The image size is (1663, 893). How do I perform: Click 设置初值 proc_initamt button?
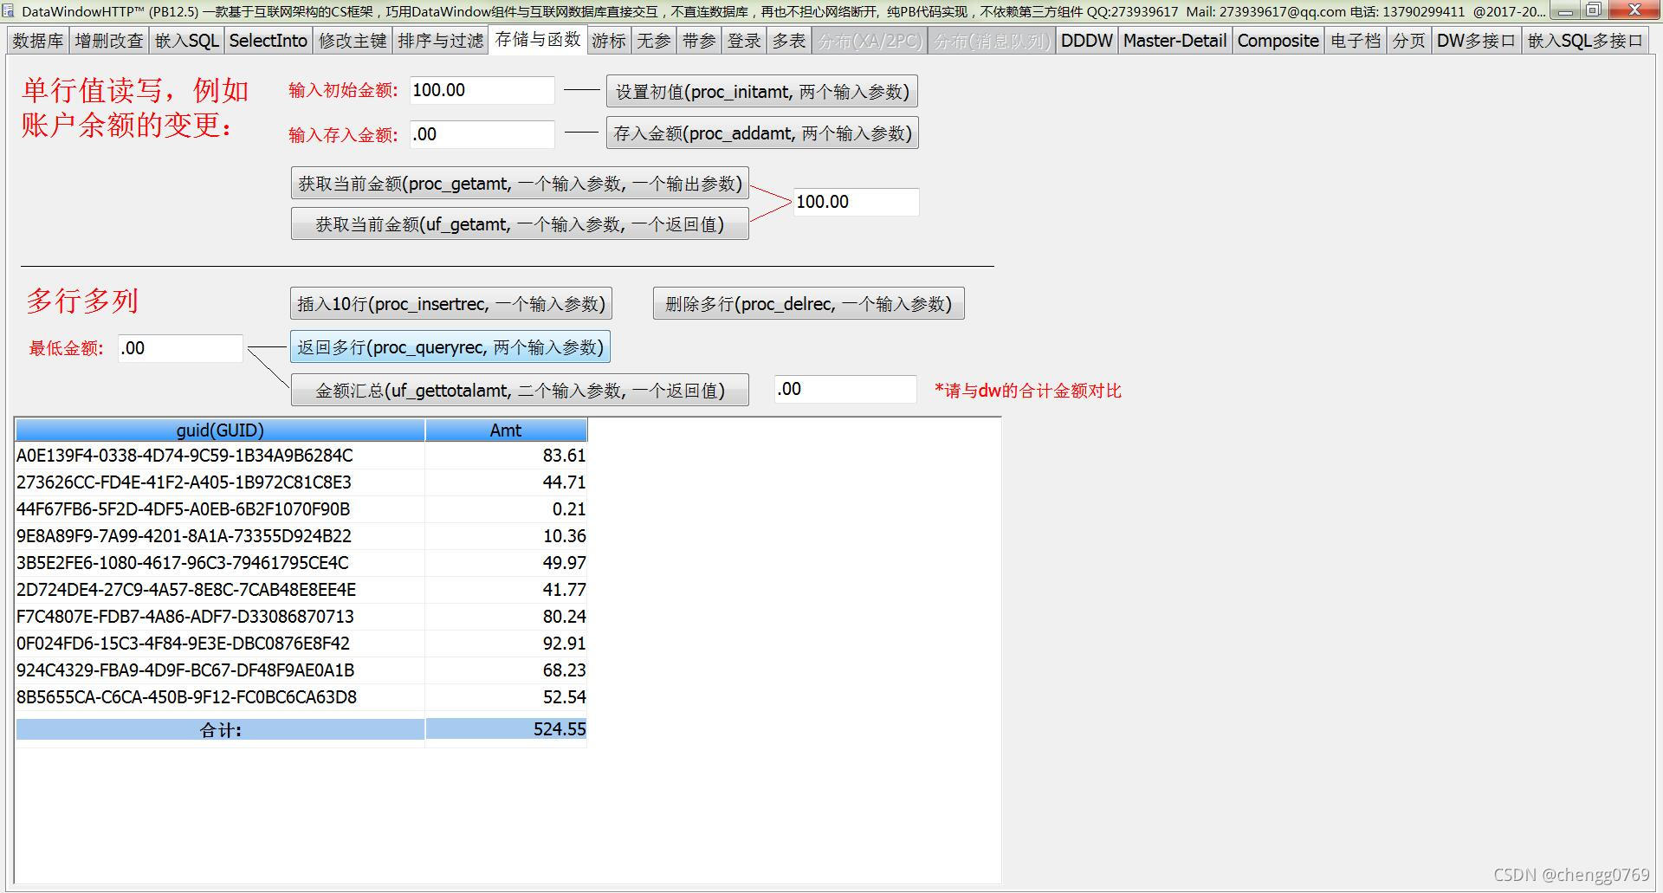(x=762, y=92)
